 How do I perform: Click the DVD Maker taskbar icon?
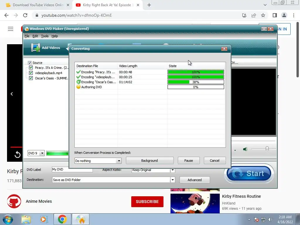tap(81, 219)
